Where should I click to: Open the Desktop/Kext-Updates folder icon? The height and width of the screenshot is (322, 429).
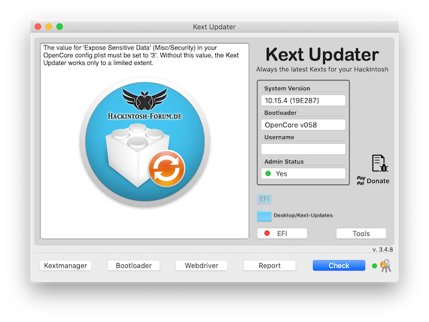(x=264, y=216)
